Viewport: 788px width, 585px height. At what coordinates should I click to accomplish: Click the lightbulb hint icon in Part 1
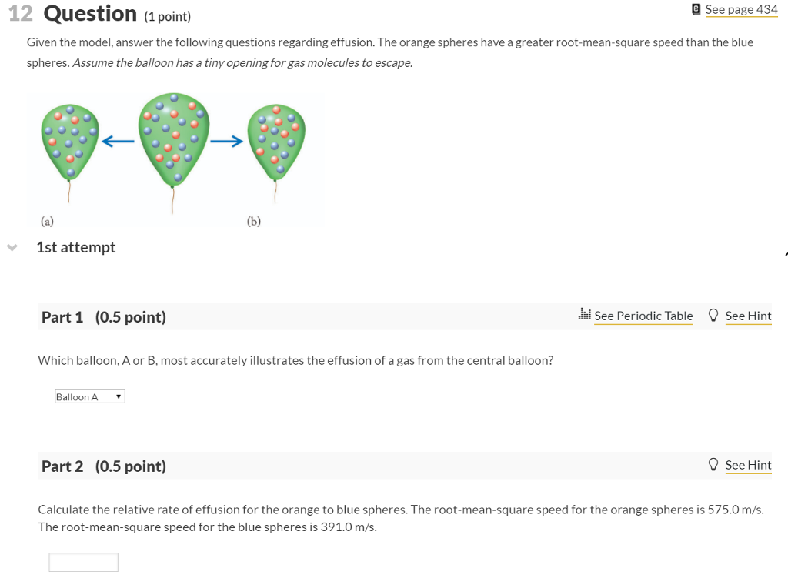[x=712, y=315]
